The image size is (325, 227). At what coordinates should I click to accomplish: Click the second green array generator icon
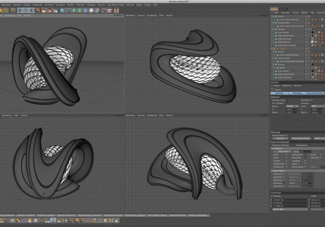80,10
